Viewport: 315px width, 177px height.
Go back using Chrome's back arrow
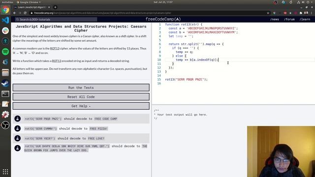pyautogui.click(x=14, y=13)
